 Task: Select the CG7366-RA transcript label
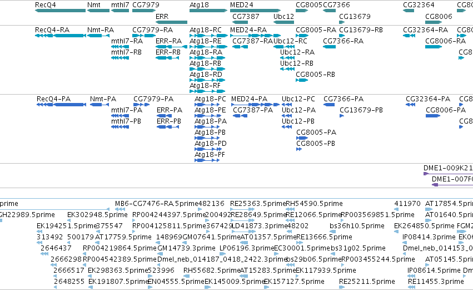[343, 41]
